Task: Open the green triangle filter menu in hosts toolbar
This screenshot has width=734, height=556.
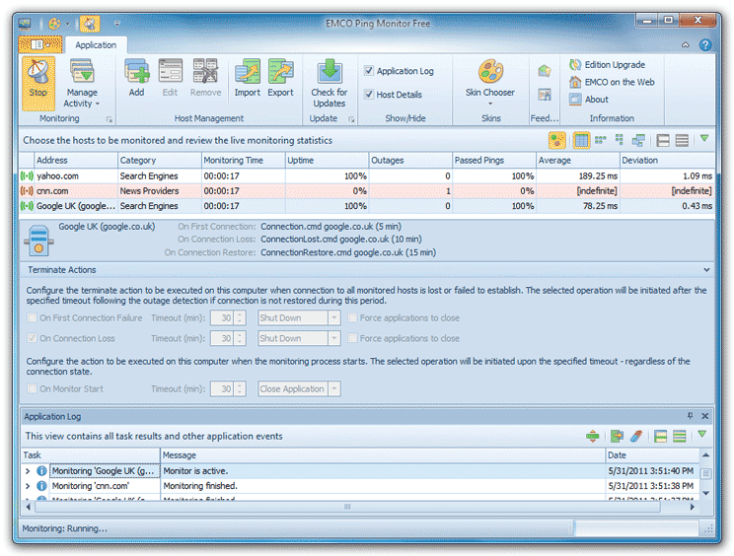Action: pyautogui.click(x=704, y=138)
